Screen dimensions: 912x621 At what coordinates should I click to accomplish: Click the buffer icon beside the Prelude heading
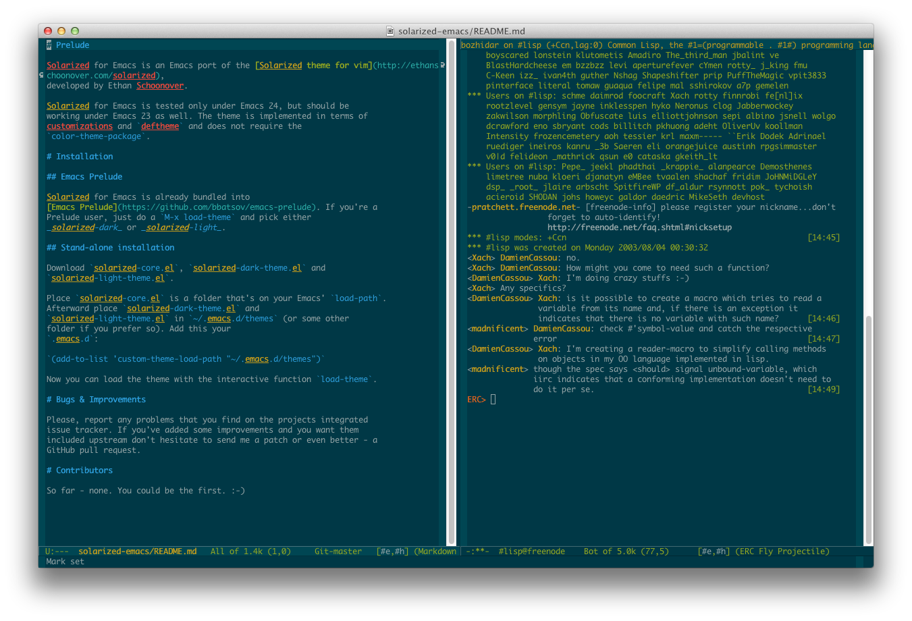click(x=48, y=45)
